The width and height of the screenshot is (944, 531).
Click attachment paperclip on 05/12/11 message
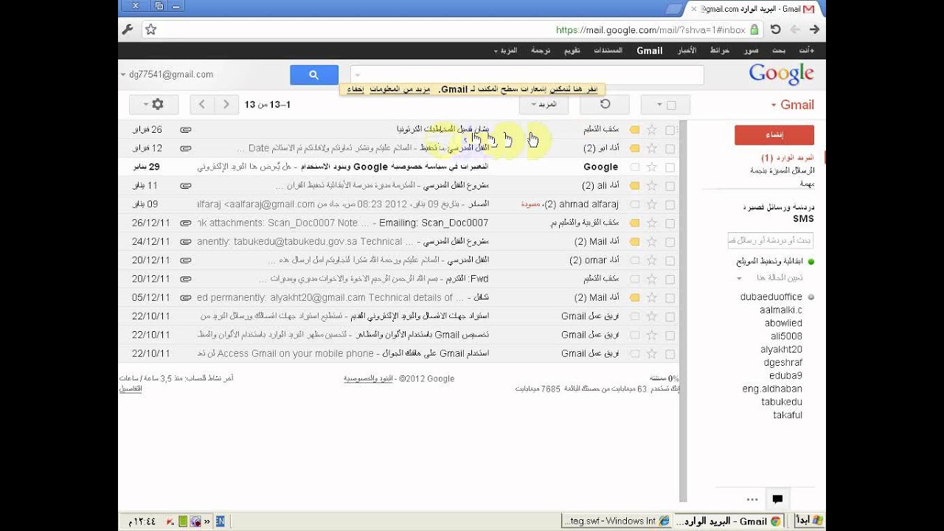[186, 297]
